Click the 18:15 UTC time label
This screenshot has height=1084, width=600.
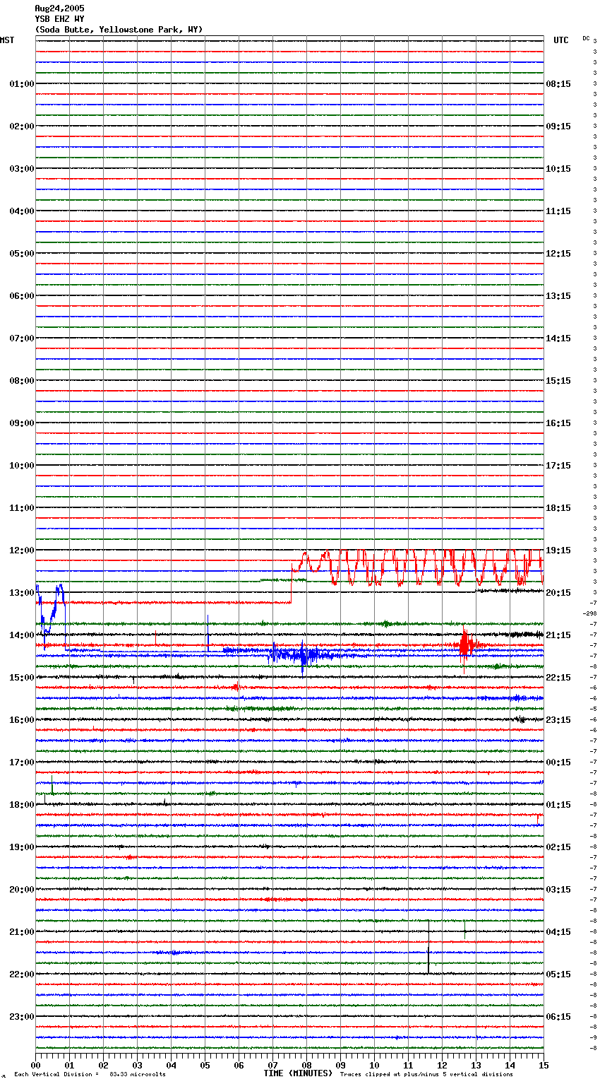point(558,508)
